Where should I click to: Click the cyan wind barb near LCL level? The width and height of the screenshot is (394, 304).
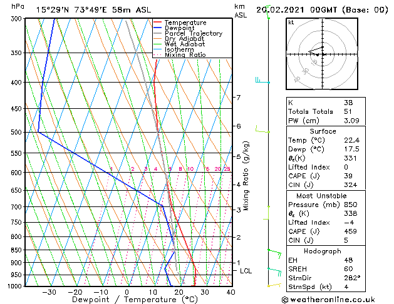coord(274,271)
